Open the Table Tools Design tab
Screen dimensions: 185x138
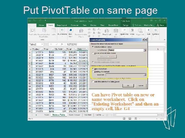[x=126, y=25]
